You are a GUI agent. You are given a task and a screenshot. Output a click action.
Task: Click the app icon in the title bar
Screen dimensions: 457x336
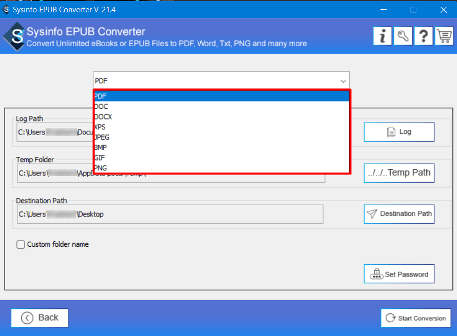coord(6,9)
